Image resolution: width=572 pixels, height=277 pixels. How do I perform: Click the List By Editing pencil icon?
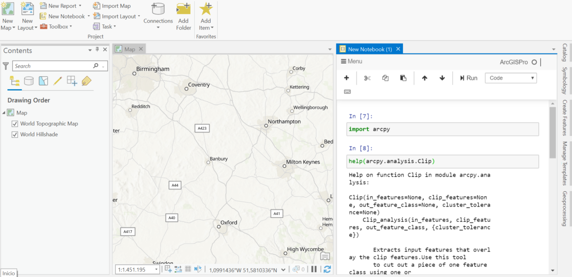tap(58, 81)
